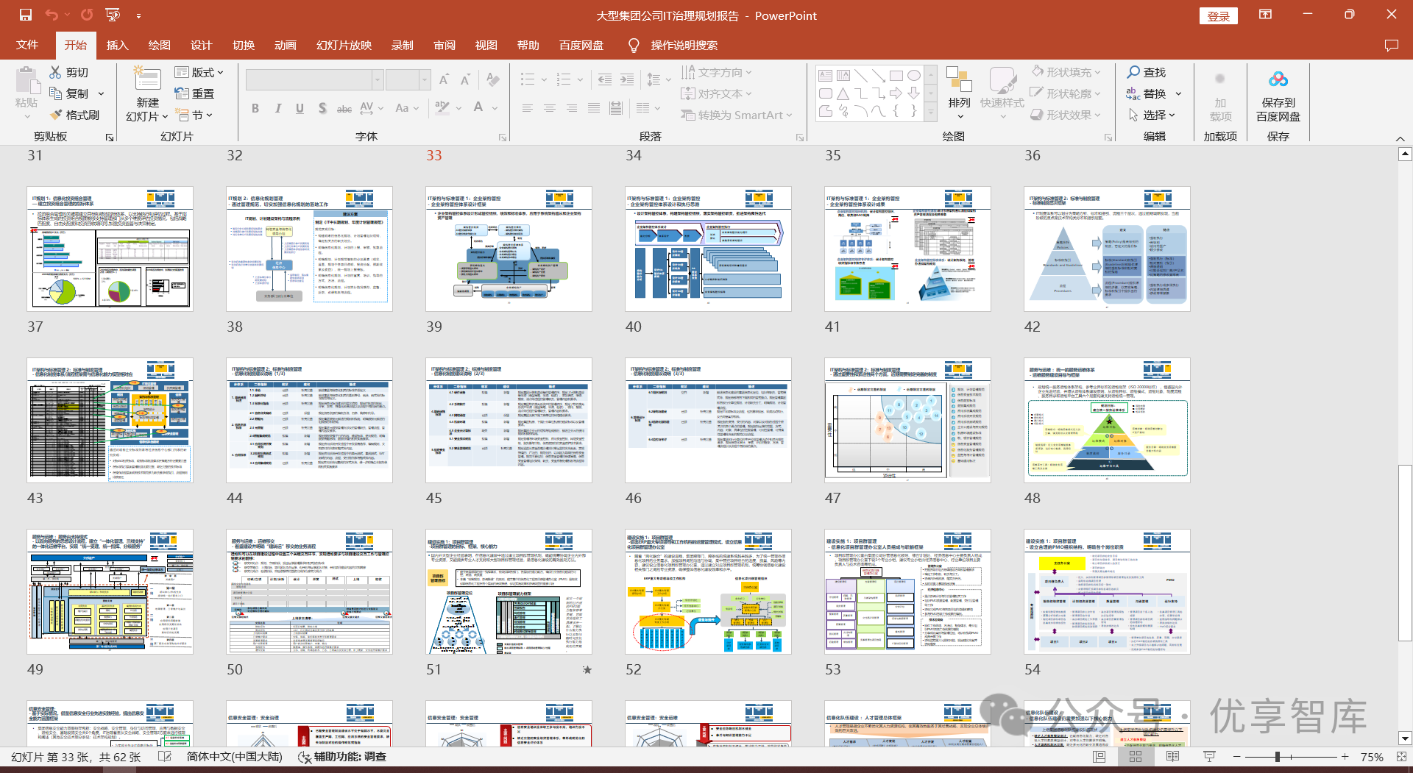The height and width of the screenshot is (773, 1413).
Task: Toggle Strikethrough formatting
Action: point(344,108)
